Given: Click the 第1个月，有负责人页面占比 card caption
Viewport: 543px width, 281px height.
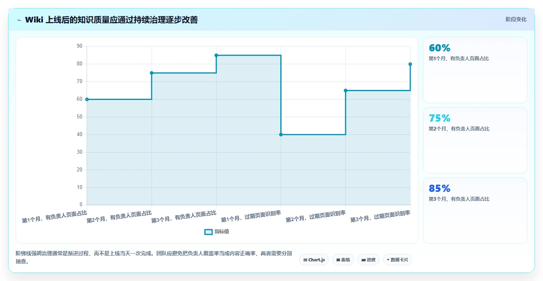Looking at the screenshot, I should click(x=459, y=59).
